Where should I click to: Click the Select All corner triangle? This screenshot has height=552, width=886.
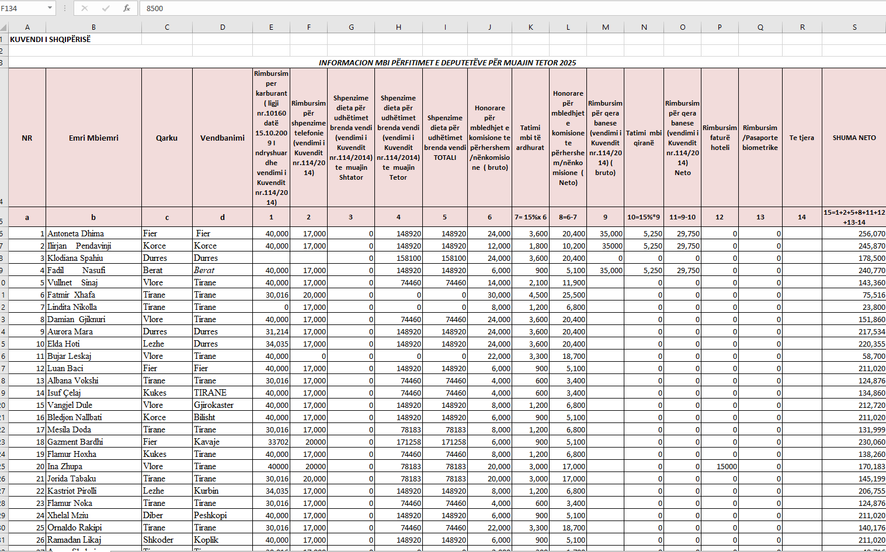(4, 27)
